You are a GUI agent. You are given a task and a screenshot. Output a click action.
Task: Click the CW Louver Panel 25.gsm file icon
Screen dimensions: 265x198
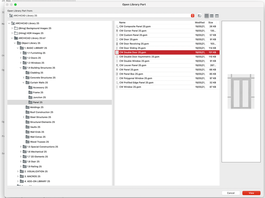tap(117, 65)
